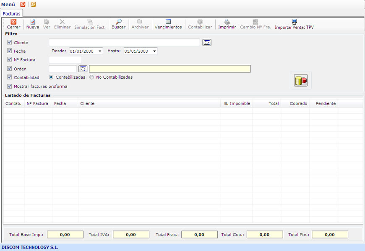Open the Buscar search tool

[x=118, y=22]
